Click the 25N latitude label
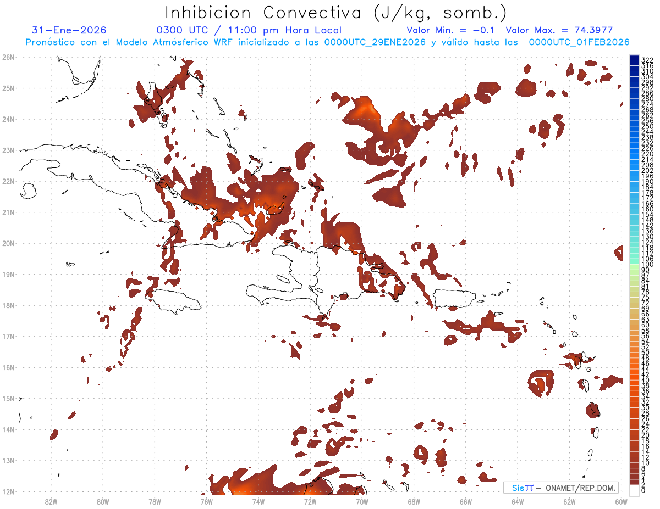This screenshot has width=660, height=509. (8, 88)
